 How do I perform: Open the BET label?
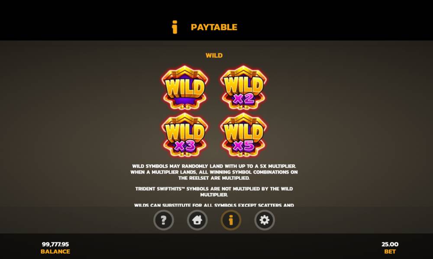coord(390,252)
